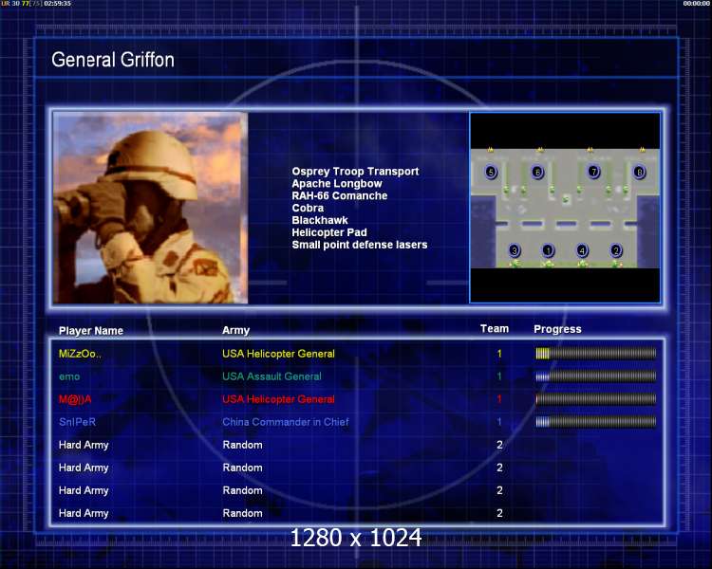712x569 pixels.
Task: Select player MiZzOo.. name
Action: coord(80,354)
